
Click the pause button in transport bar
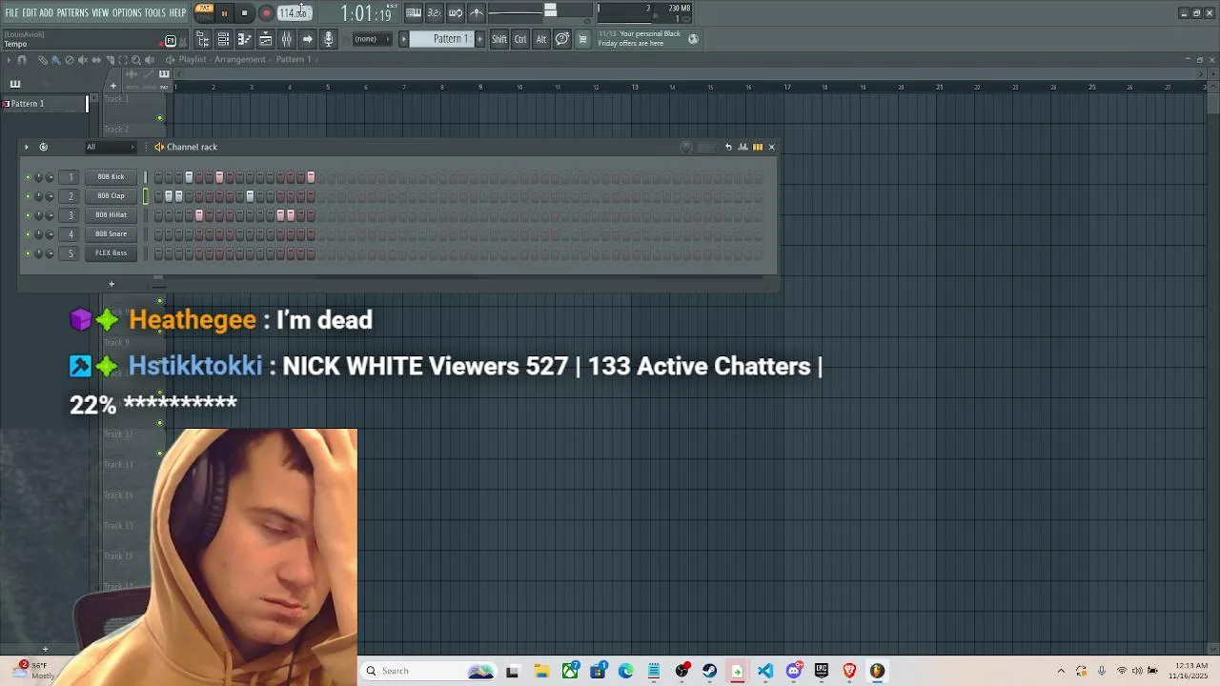[x=224, y=13]
